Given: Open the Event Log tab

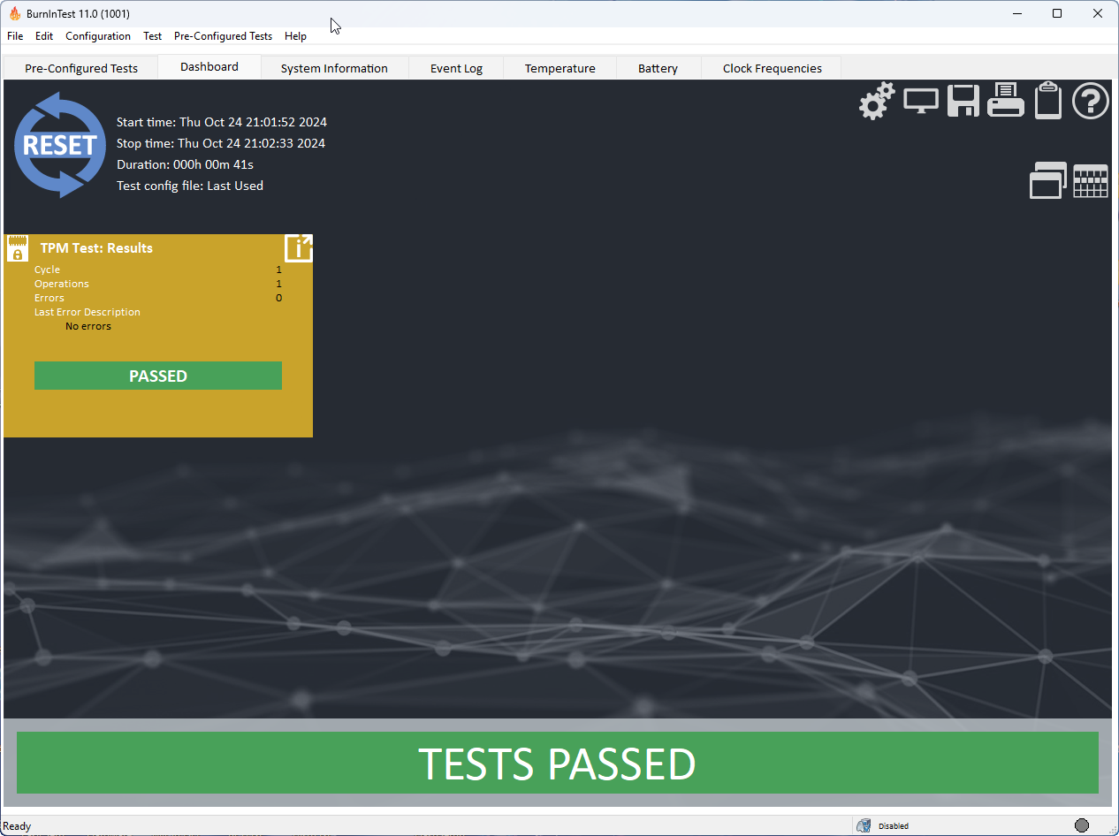Looking at the screenshot, I should pyautogui.click(x=456, y=68).
